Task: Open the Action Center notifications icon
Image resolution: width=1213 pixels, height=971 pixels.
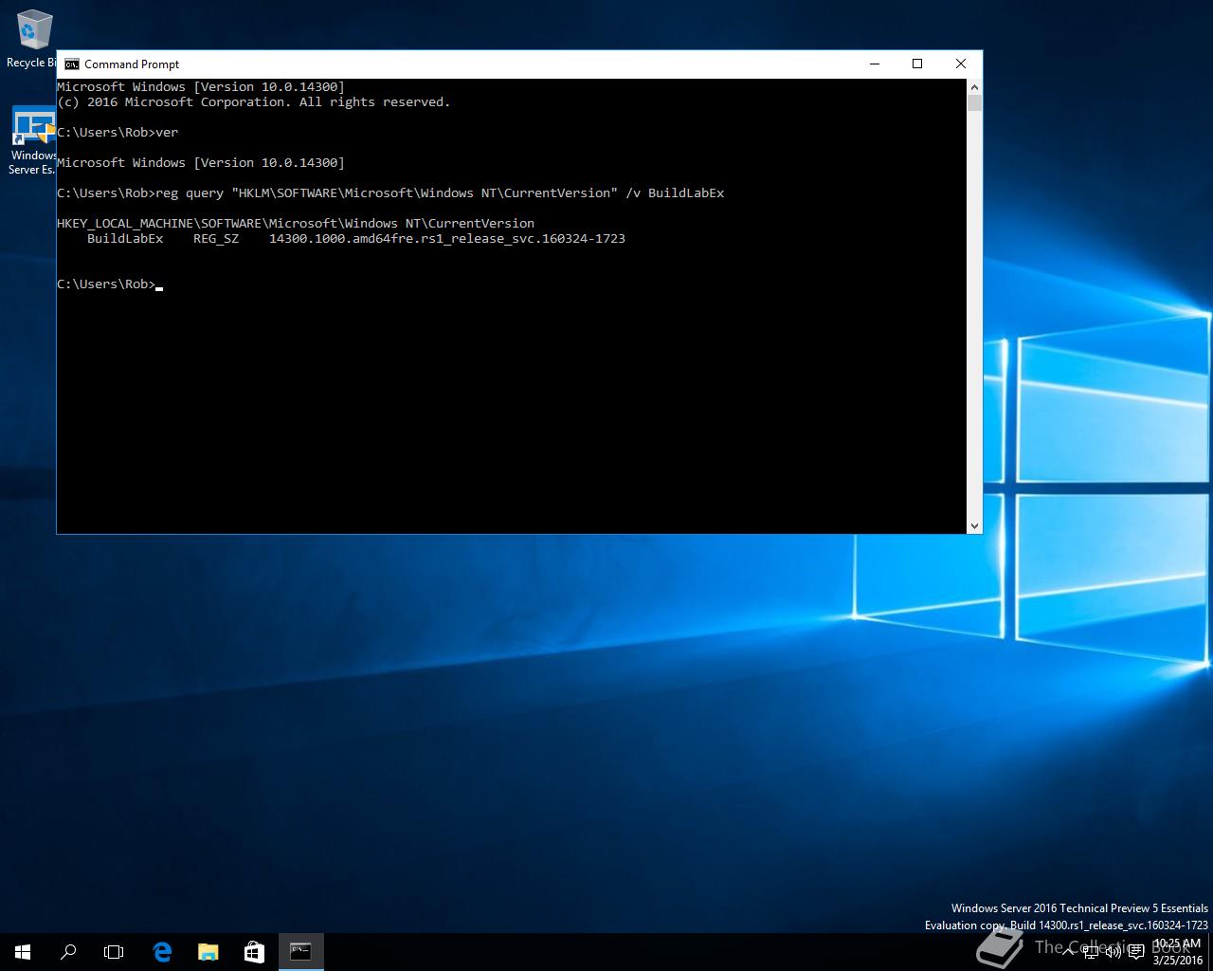Action: 1135,952
